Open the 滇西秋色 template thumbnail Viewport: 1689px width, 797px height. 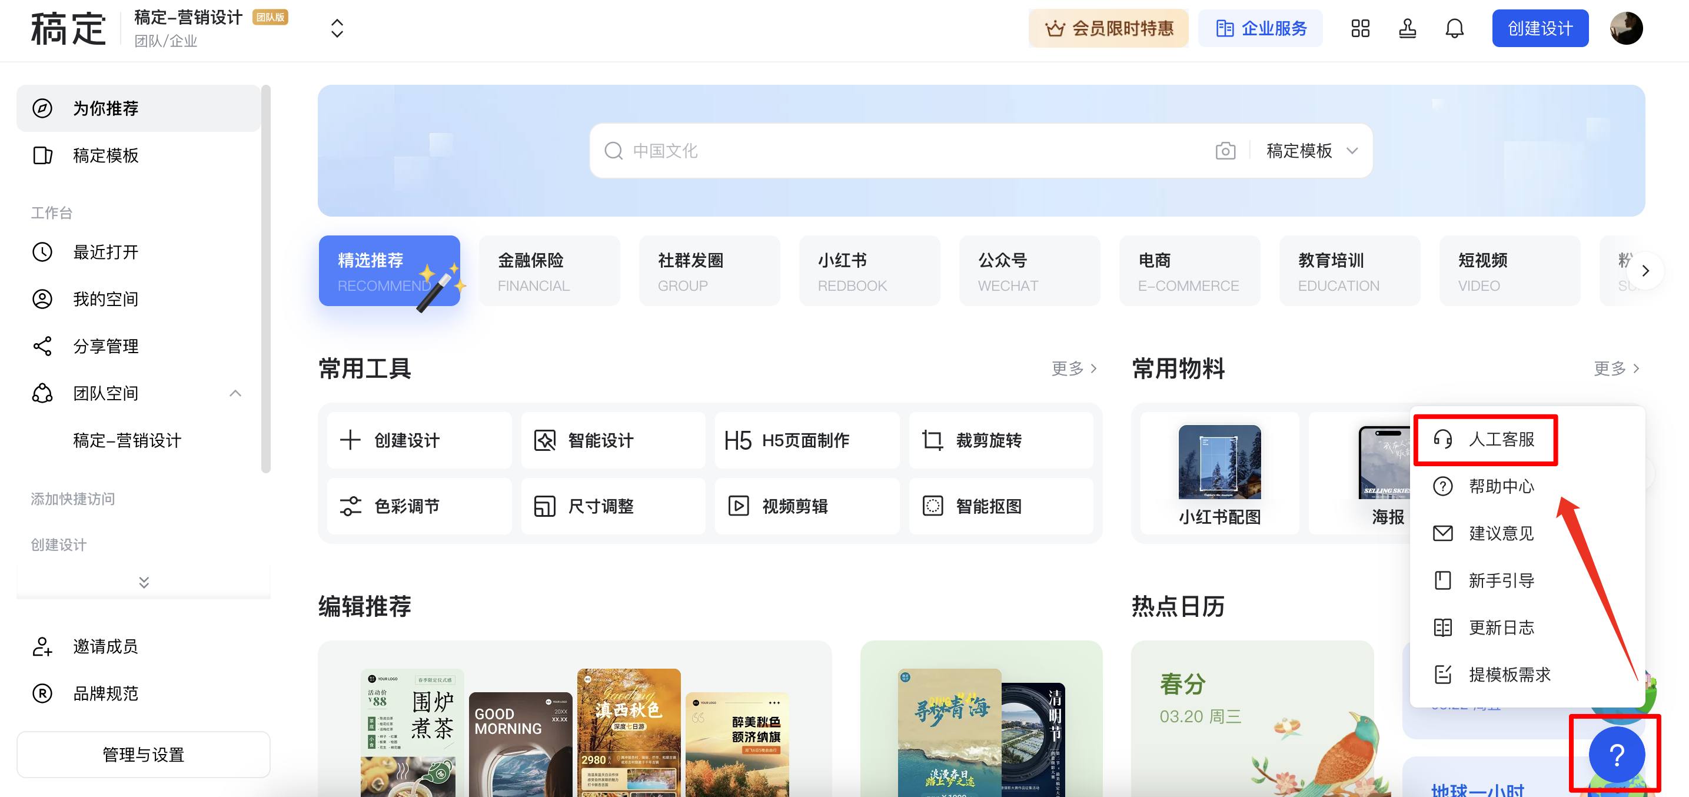tap(628, 733)
